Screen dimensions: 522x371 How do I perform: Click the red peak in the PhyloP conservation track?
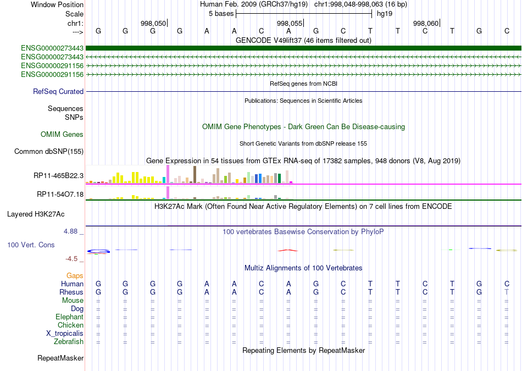[288, 250]
